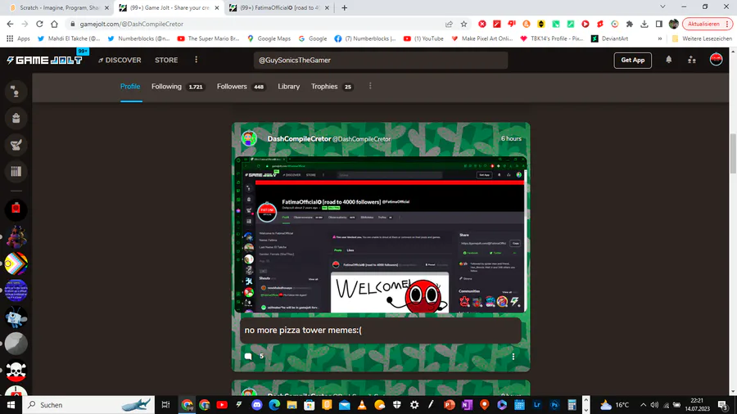Open the Game Jolt notifications bell

(668, 60)
